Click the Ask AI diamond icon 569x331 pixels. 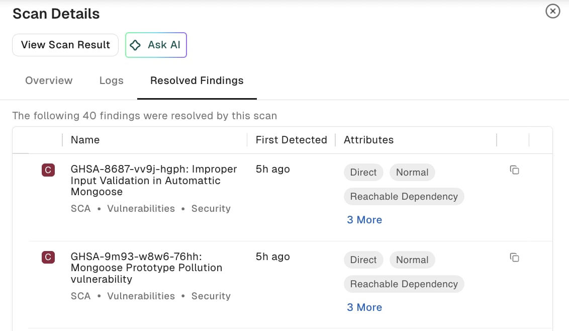pyautogui.click(x=135, y=45)
